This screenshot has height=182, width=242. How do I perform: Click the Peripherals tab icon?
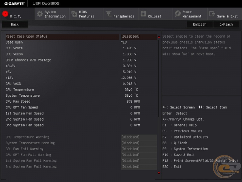click(x=109, y=14)
